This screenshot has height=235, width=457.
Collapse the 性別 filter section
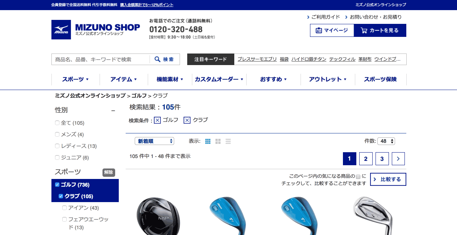[x=113, y=110]
